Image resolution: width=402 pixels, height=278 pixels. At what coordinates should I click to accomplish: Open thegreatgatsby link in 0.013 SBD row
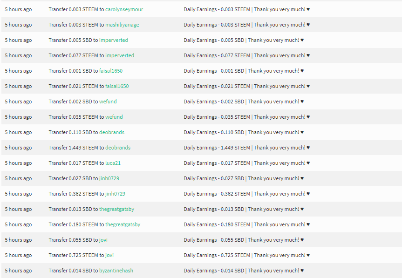coord(116,210)
